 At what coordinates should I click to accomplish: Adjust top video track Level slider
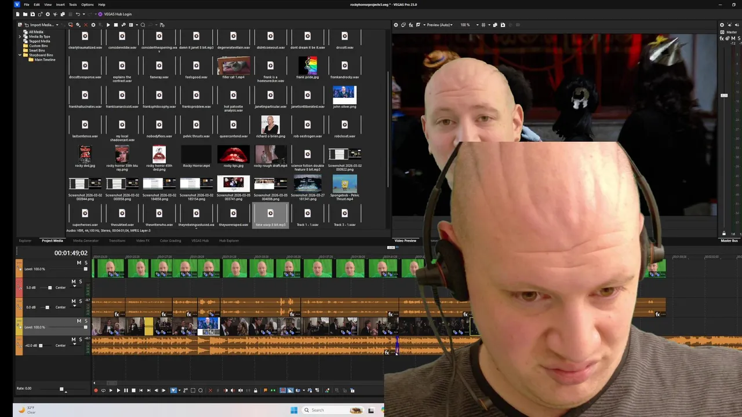tap(86, 269)
